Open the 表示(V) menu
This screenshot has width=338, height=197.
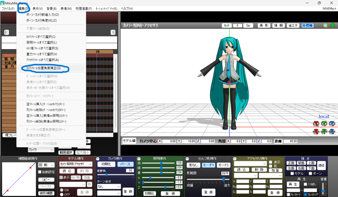37,9
